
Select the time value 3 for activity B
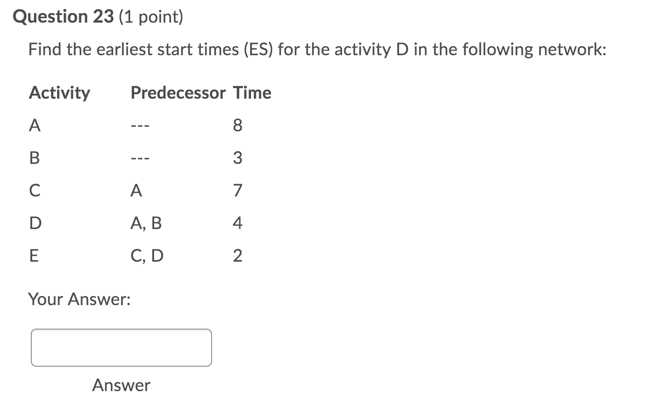tap(237, 158)
